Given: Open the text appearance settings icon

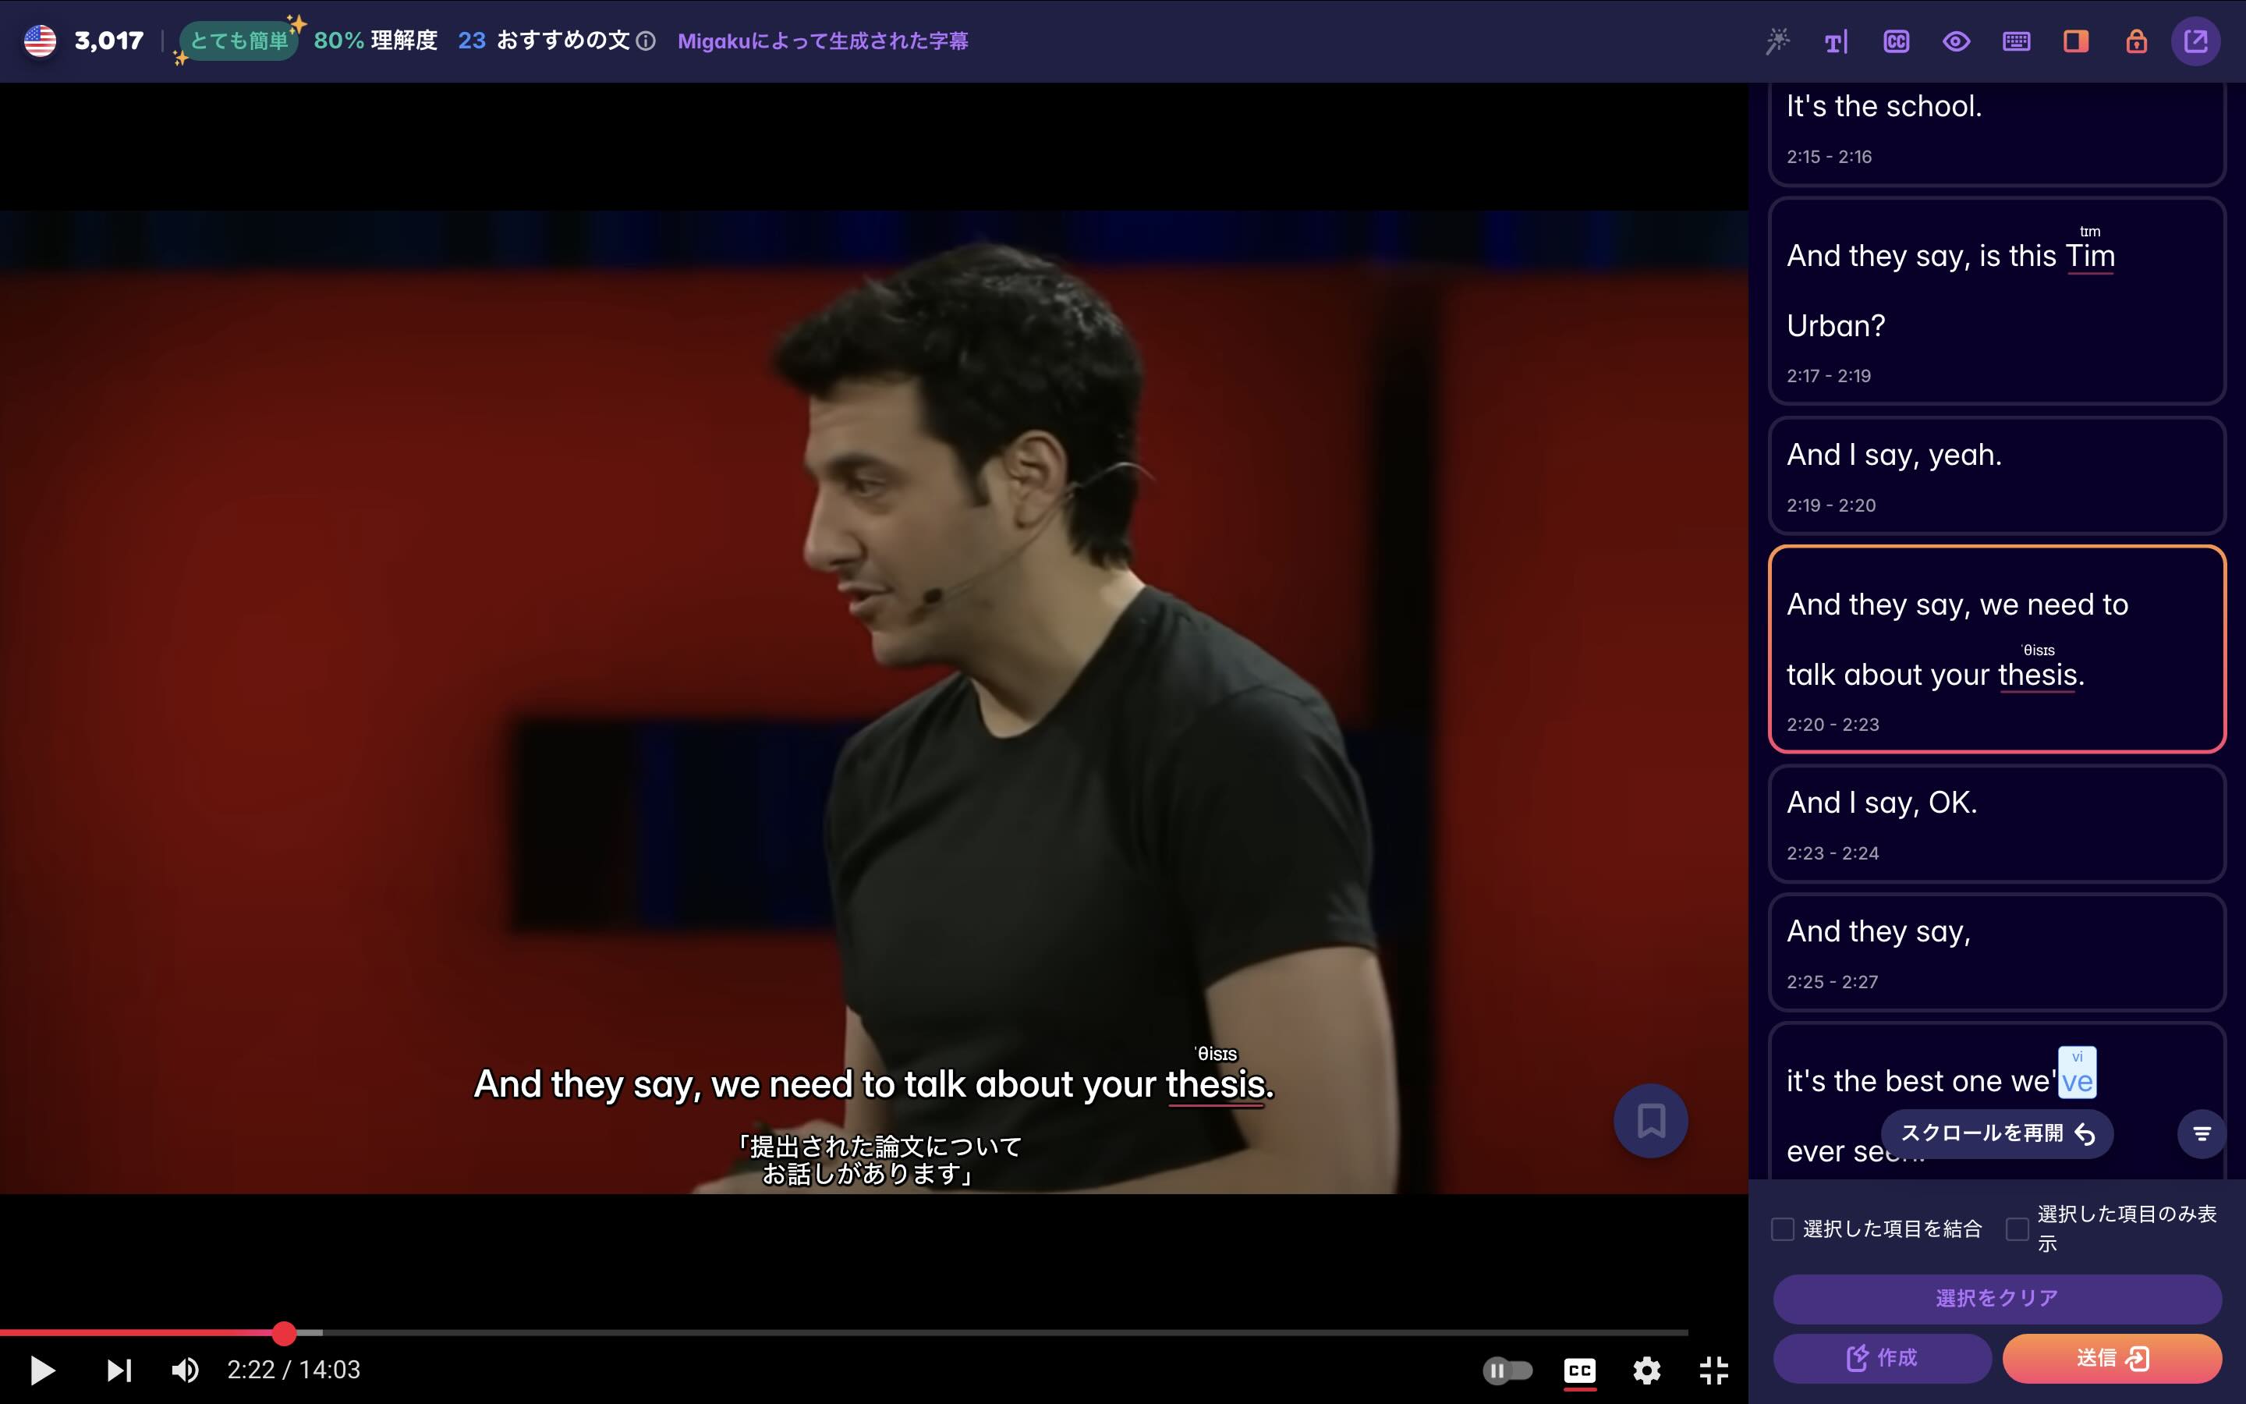Looking at the screenshot, I should (x=1837, y=41).
